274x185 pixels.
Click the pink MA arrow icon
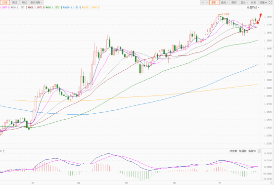9,8
